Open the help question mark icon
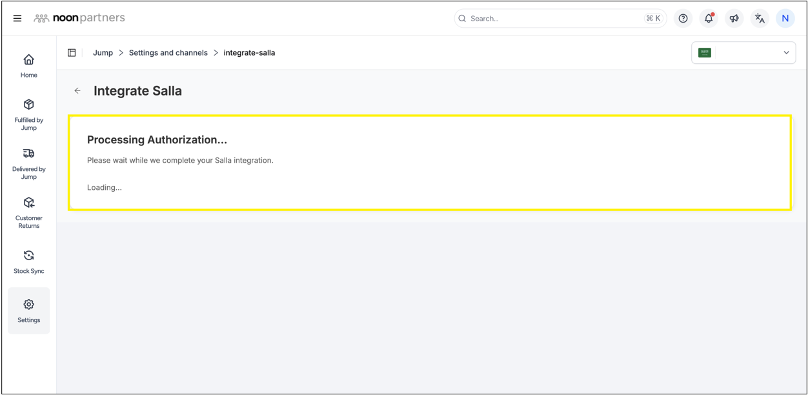 click(x=683, y=19)
